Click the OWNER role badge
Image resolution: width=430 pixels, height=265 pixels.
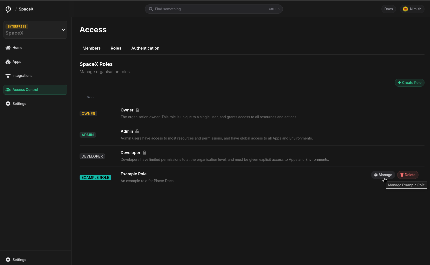pyautogui.click(x=88, y=114)
